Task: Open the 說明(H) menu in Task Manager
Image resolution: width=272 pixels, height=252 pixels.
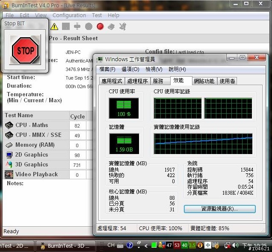Action: (177, 69)
